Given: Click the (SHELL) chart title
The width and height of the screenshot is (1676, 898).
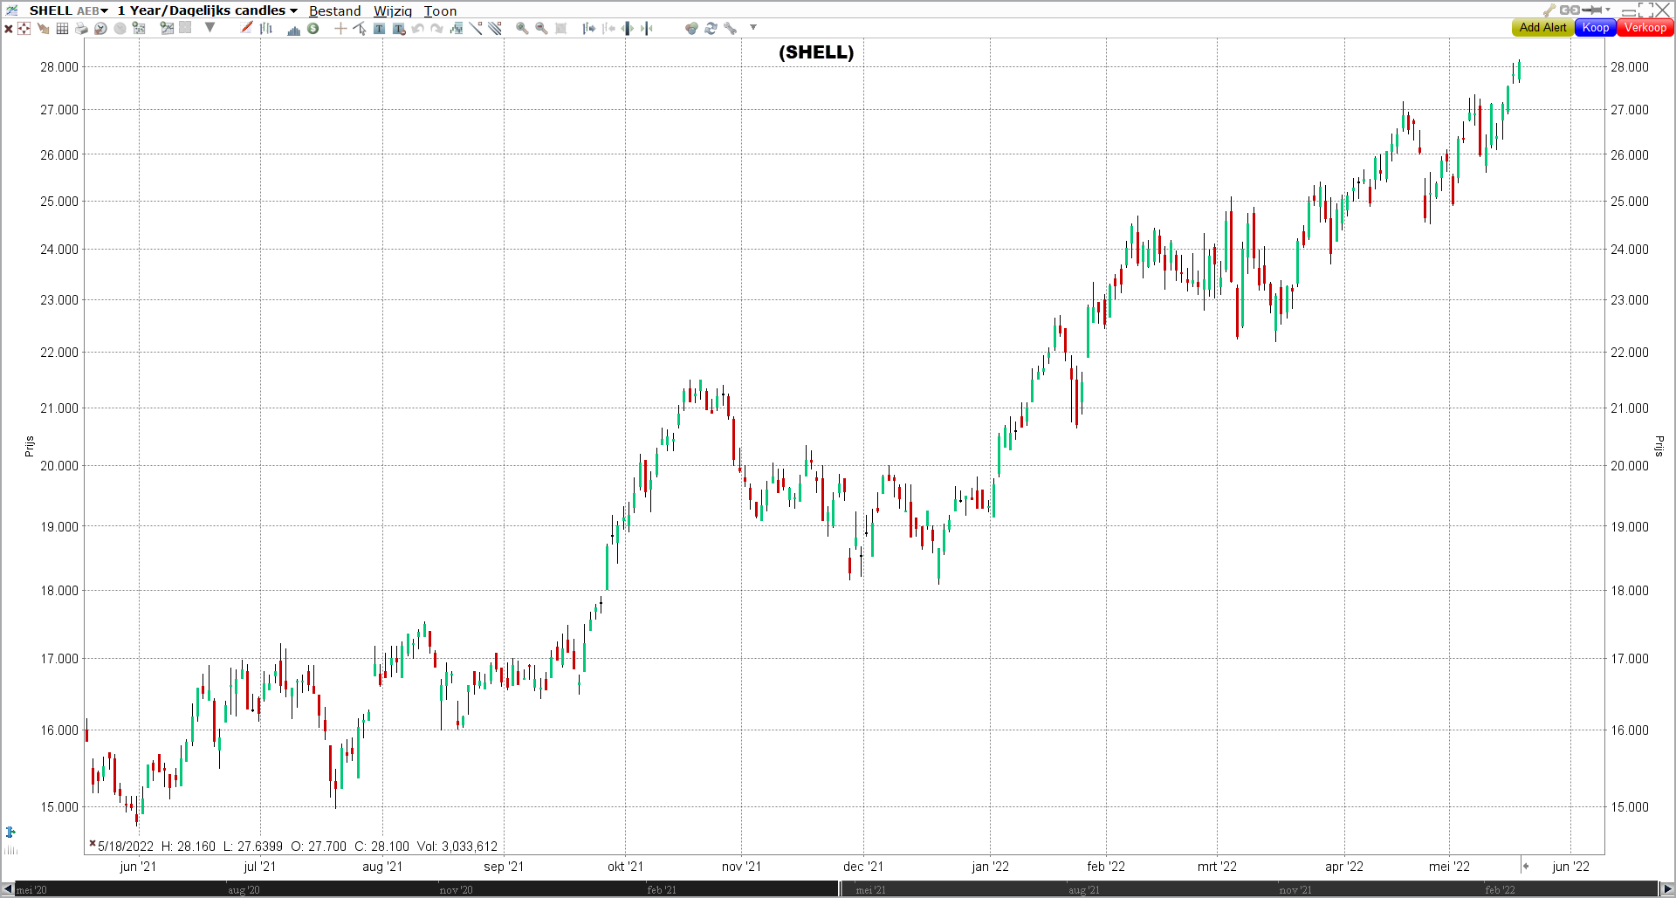Looking at the screenshot, I should (x=816, y=52).
